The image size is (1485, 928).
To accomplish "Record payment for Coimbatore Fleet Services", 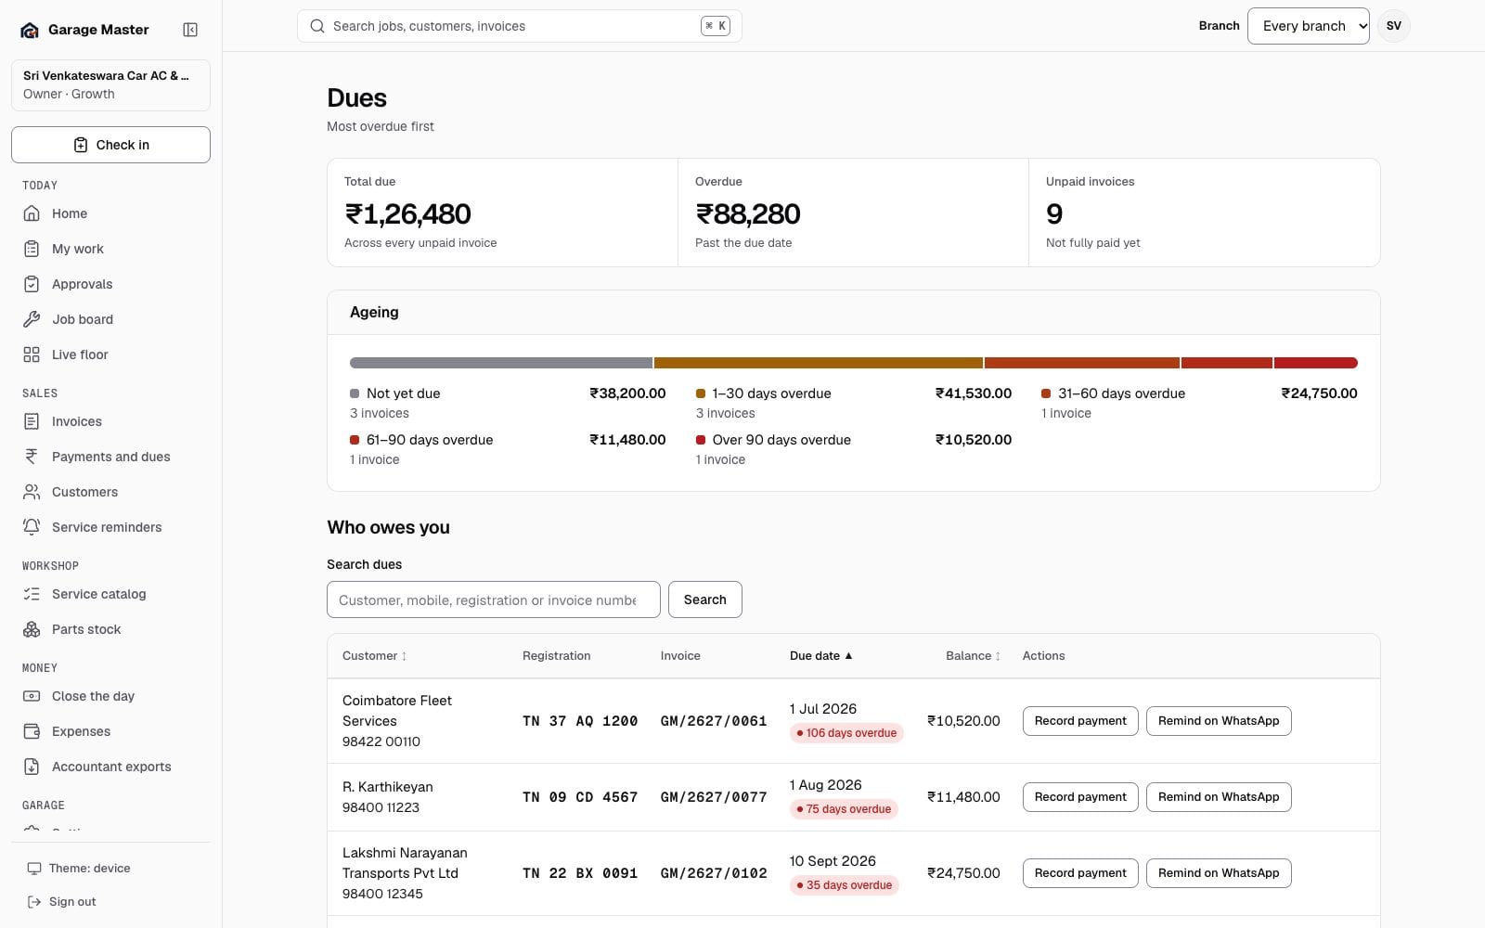I will point(1080,721).
